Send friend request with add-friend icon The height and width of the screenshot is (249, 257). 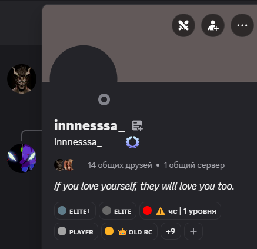(x=213, y=25)
